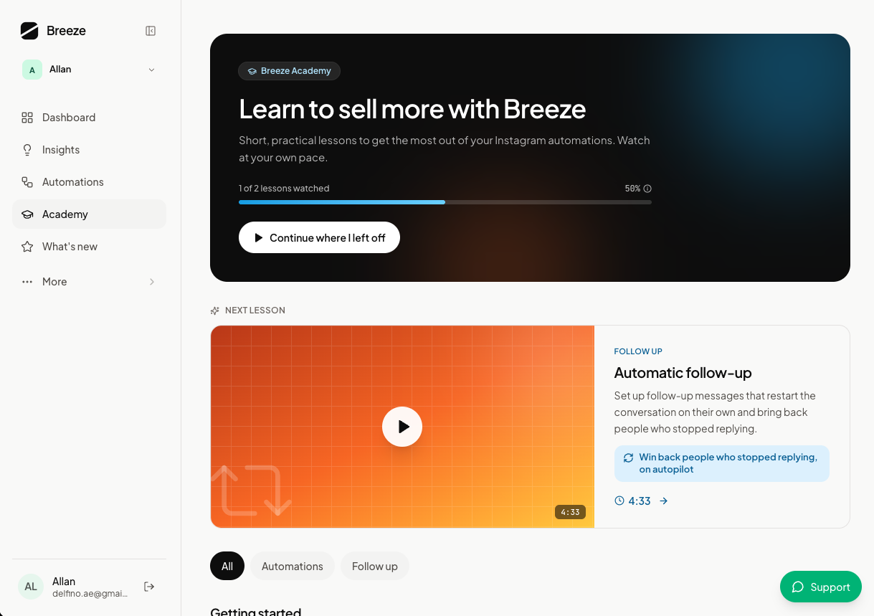This screenshot has height=616, width=874.
Task: Play the Automatic follow-up lesson video
Action: [x=402, y=427]
